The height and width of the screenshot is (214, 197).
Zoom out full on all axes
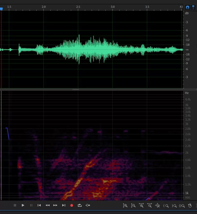pos(158,206)
